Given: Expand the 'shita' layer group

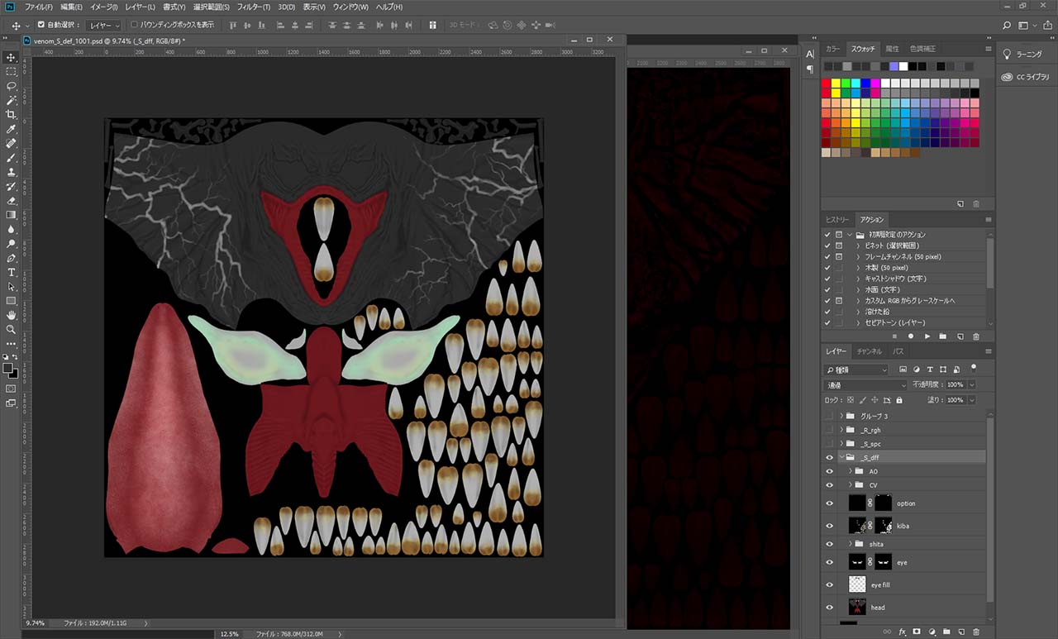Looking at the screenshot, I should (x=851, y=544).
